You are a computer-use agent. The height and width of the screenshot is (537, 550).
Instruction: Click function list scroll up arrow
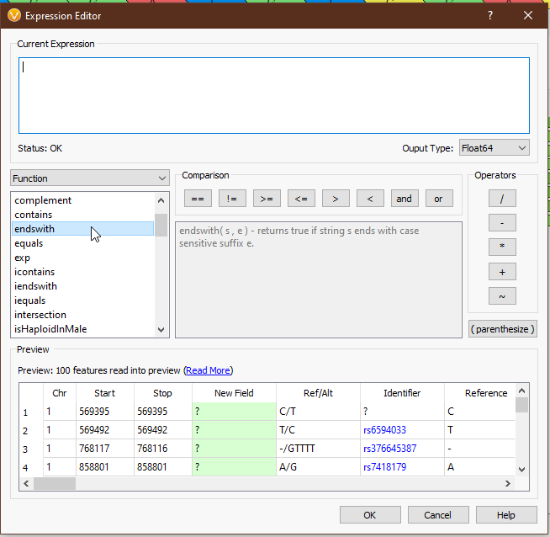161,200
